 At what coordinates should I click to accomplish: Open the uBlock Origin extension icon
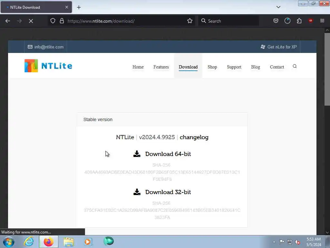click(311, 21)
